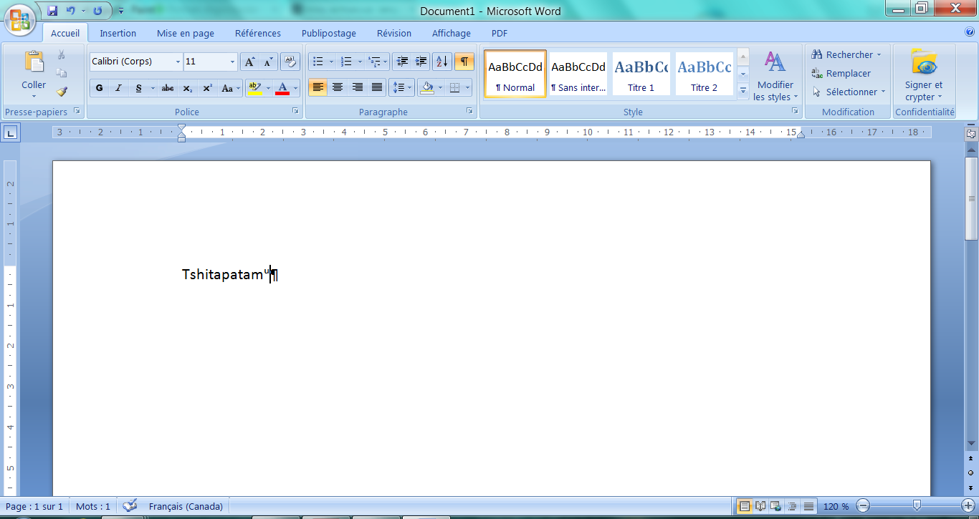The width and height of the screenshot is (979, 519).
Task: Toggle superscript formatting
Action: tap(207, 88)
